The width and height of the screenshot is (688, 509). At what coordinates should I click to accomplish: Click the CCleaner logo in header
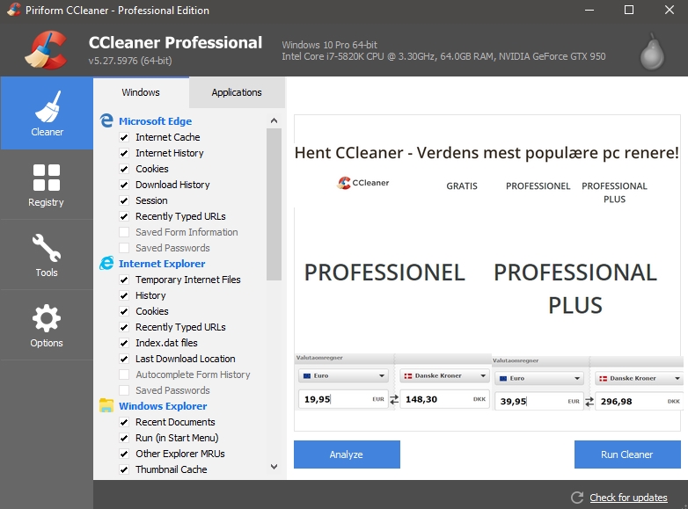click(x=47, y=49)
